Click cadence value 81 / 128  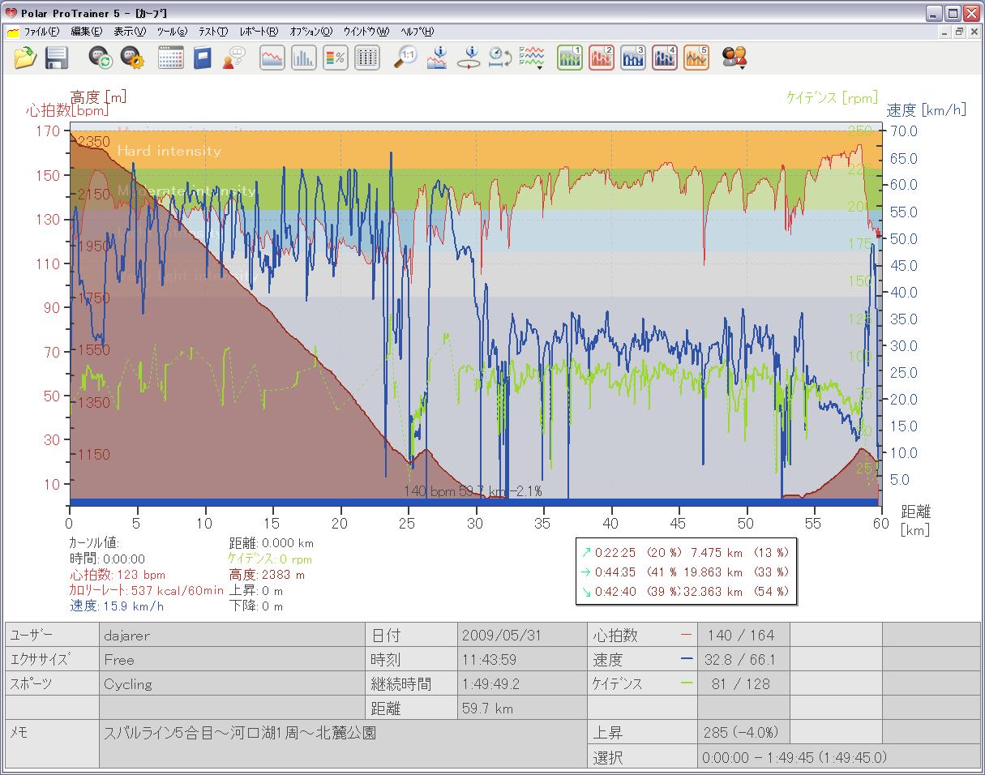743,683
